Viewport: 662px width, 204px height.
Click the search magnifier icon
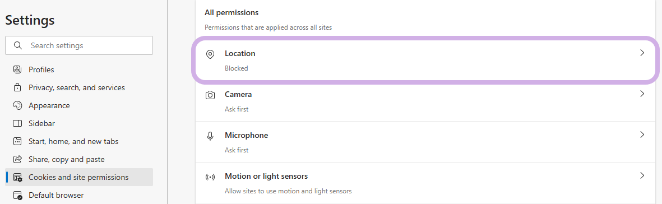pyautogui.click(x=18, y=45)
